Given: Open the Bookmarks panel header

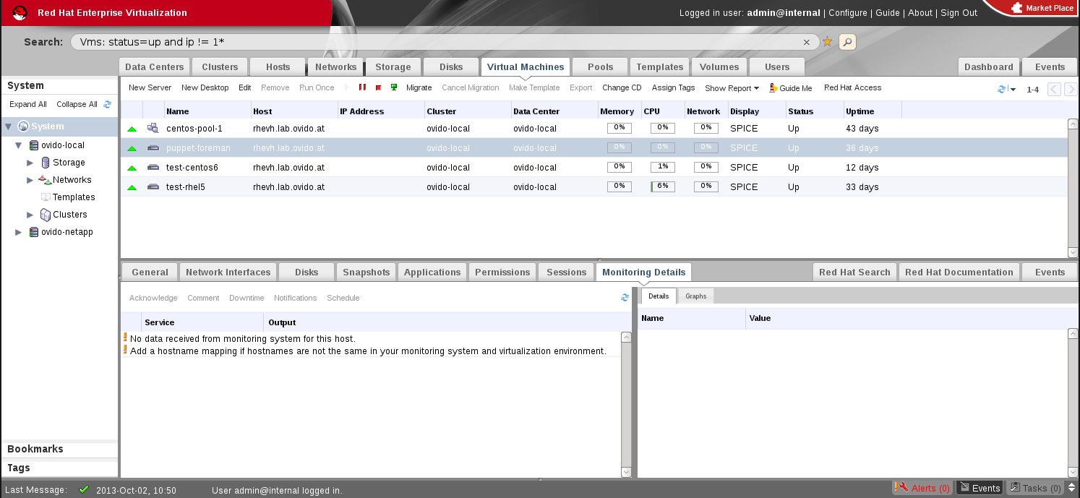Looking at the screenshot, I should coord(59,449).
